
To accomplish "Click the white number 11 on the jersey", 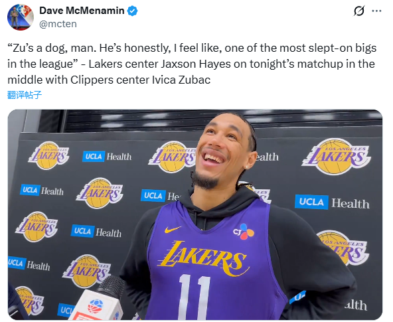I will point(195,297).
